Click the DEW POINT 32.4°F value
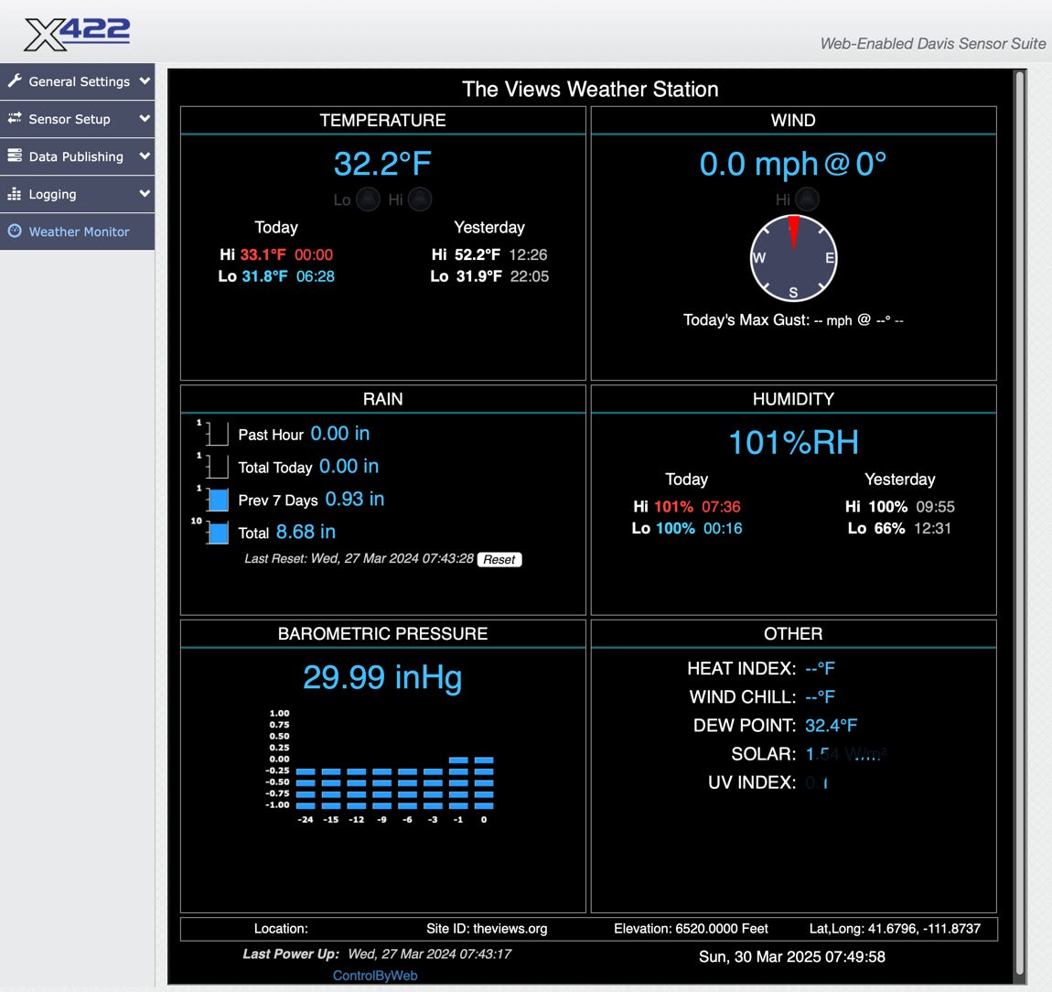 pyautogui.click(x=832, y=726)
